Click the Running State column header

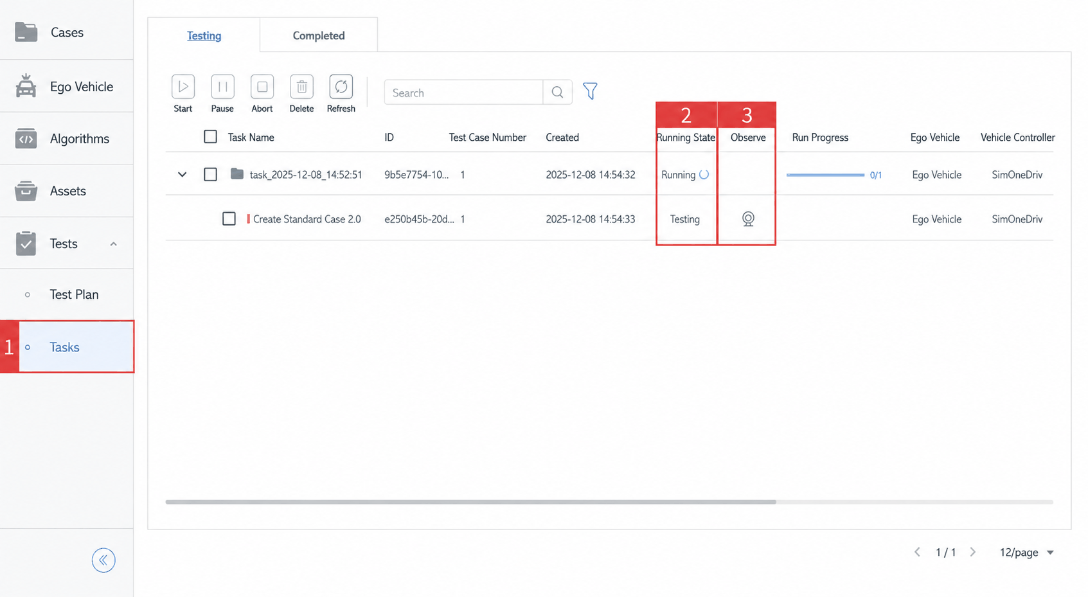686,138
